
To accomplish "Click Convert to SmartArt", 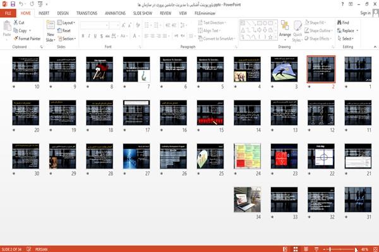I will point(216,39).
